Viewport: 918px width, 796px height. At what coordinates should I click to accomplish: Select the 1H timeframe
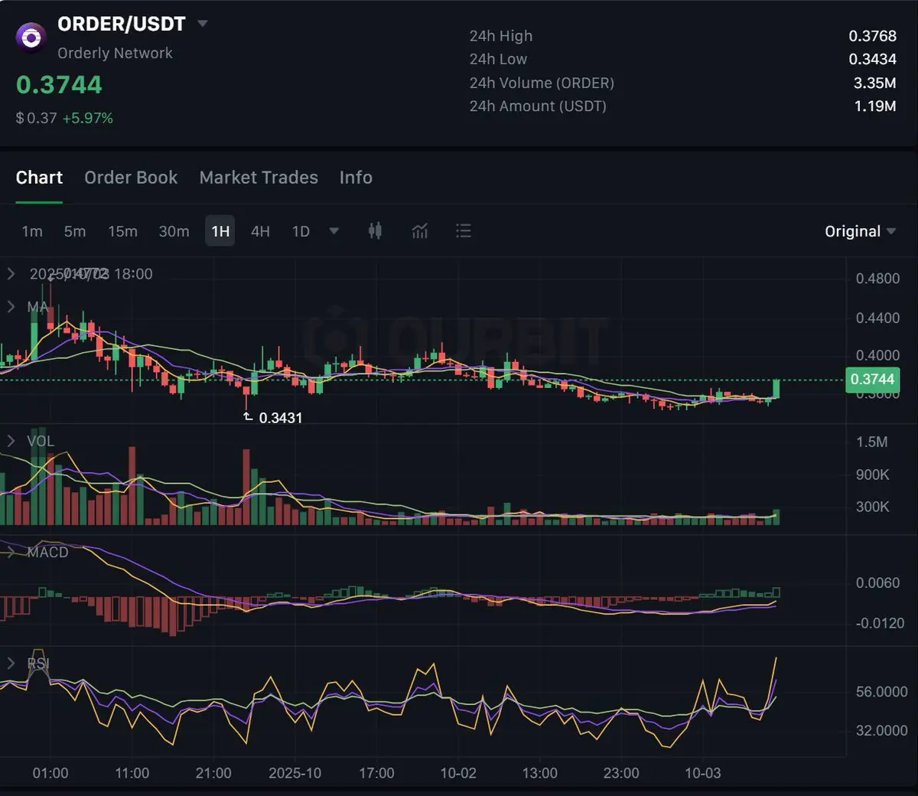tap(220, 231)
